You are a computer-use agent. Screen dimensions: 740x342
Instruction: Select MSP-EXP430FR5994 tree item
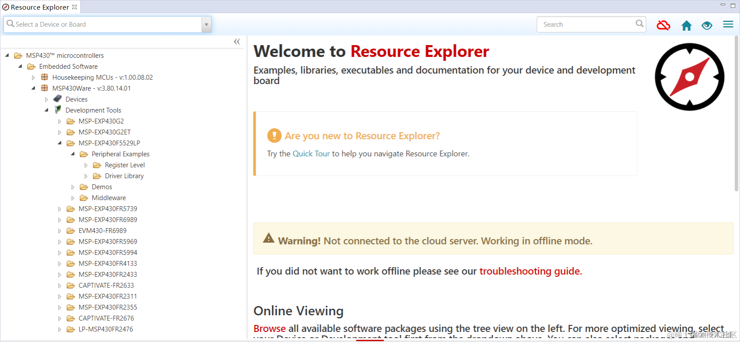pos(108,253)
